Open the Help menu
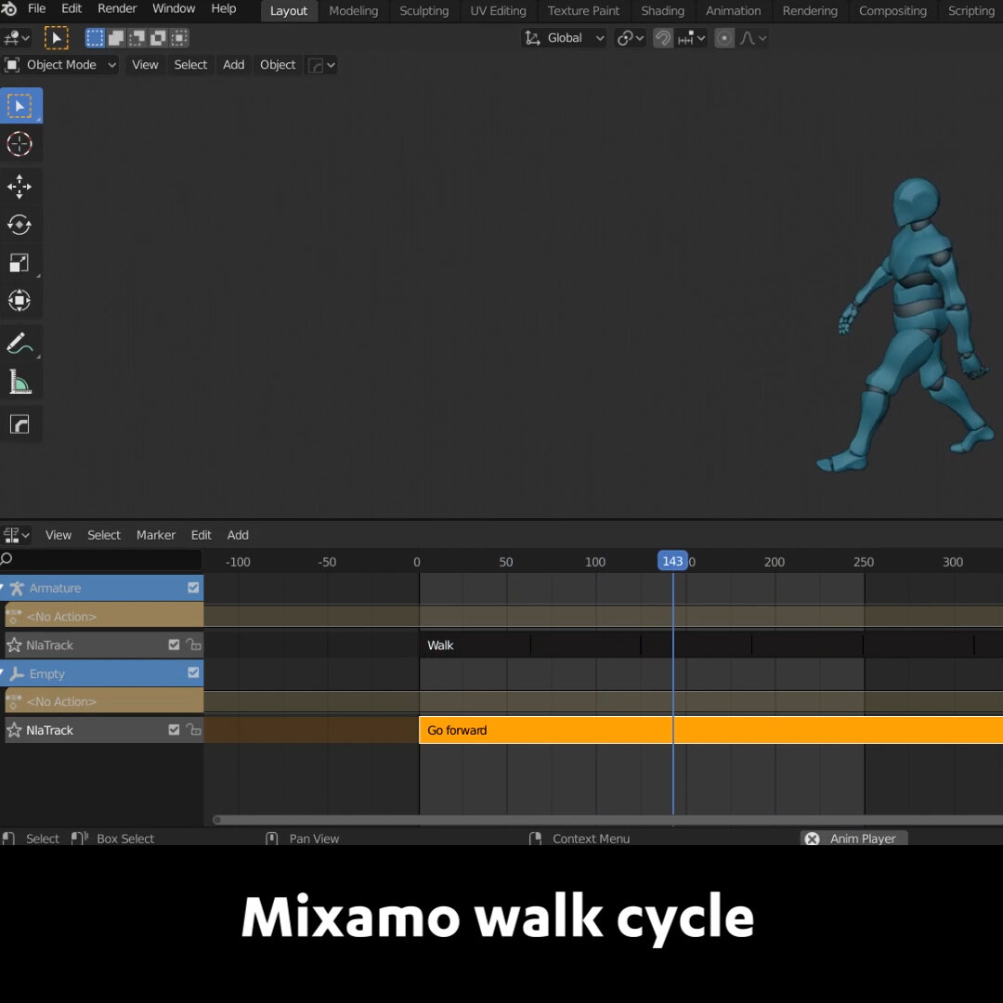The width and height of the screenshot is (1003, 1003). [x=224, y=9]
